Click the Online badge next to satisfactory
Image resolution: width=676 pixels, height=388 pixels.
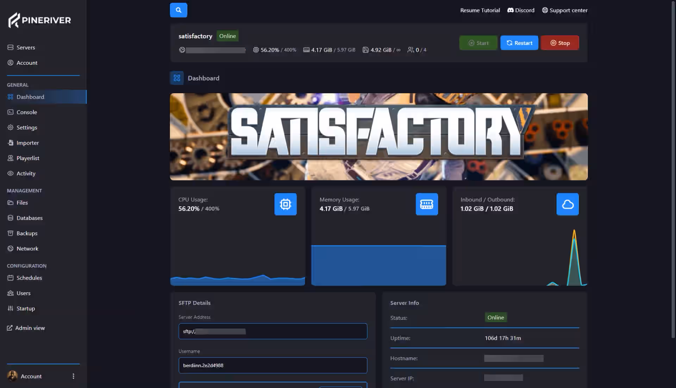click(x=227, y=36)
